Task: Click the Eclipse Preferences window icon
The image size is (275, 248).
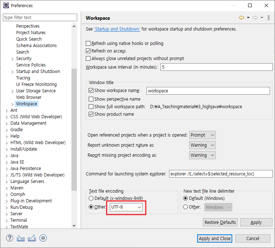Action: [6, 5]
